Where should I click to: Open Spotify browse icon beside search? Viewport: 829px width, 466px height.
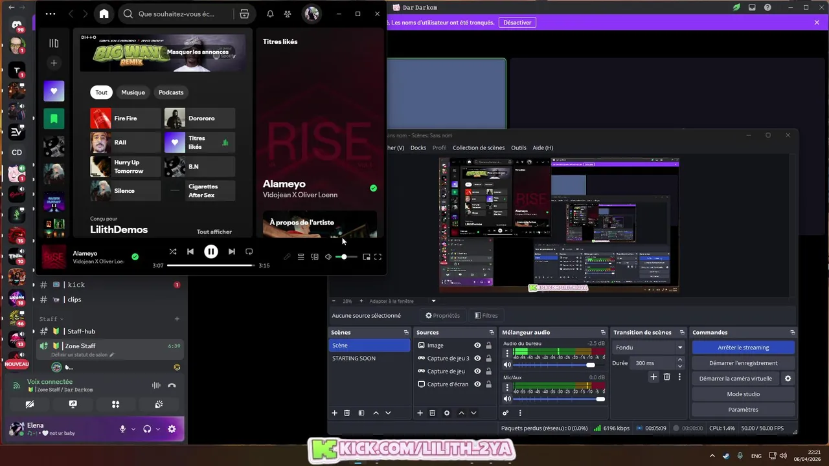tap(244, 14)
